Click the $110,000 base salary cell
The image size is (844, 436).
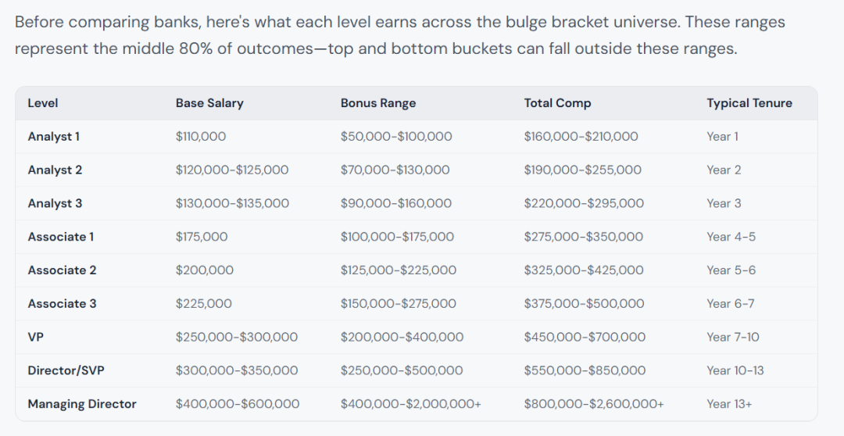tap(200, 137)
